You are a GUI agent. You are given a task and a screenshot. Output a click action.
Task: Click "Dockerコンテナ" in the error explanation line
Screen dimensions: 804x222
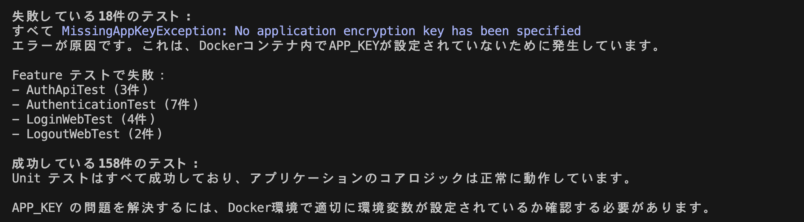coord(250,46)
